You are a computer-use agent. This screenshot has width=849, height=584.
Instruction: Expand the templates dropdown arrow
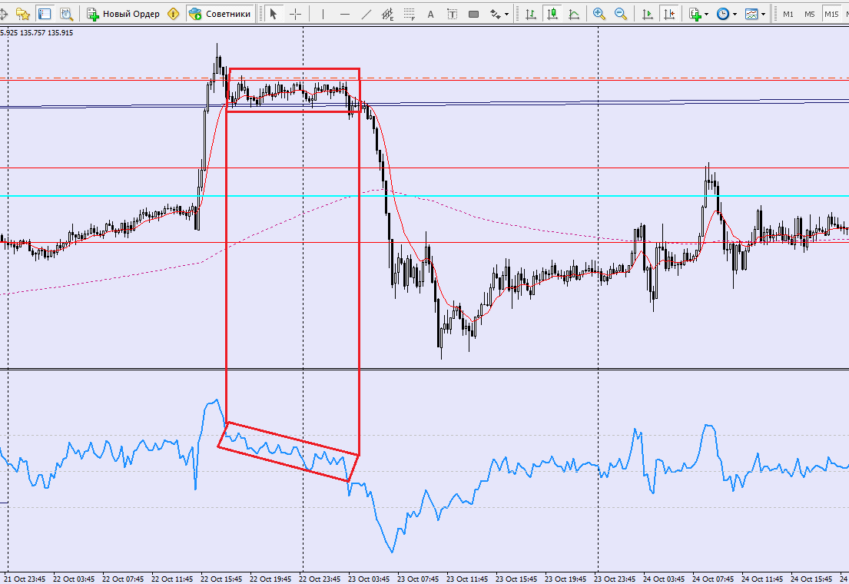coord(764,15)
